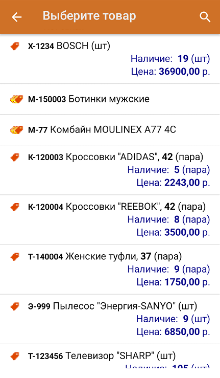Viewport: 220px width, 378px height.
Task: Click the stacked tags icon for M-150003
Action: tap(16, 99)
